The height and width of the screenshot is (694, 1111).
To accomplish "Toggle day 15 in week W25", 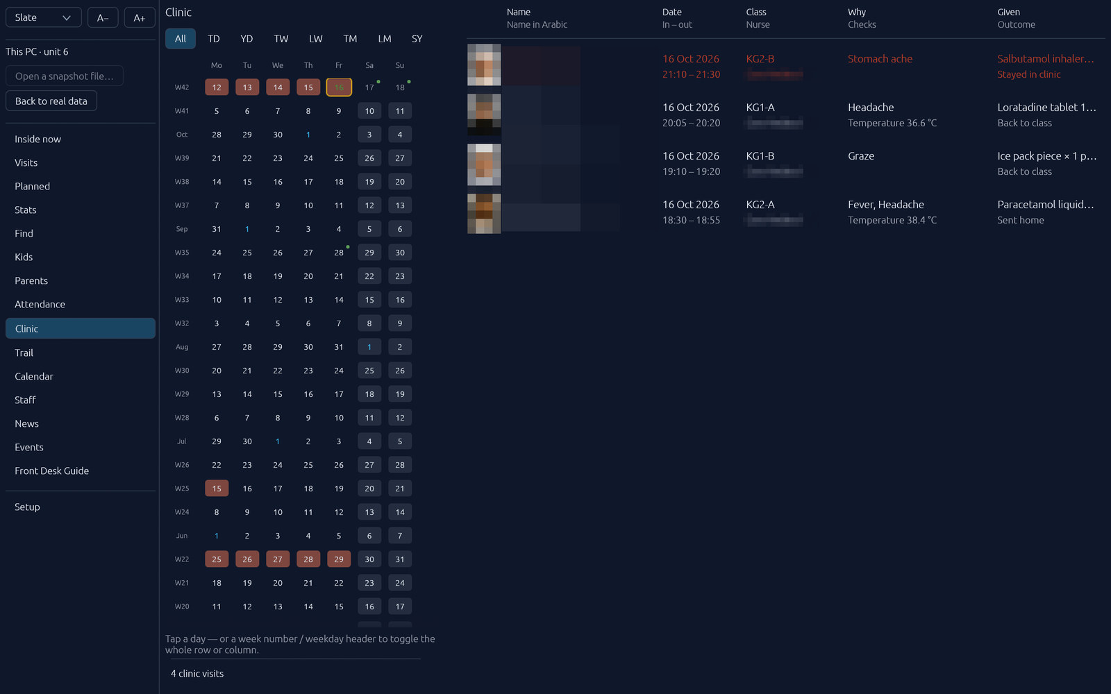I will pyautogui.click(x=217, y=489).
